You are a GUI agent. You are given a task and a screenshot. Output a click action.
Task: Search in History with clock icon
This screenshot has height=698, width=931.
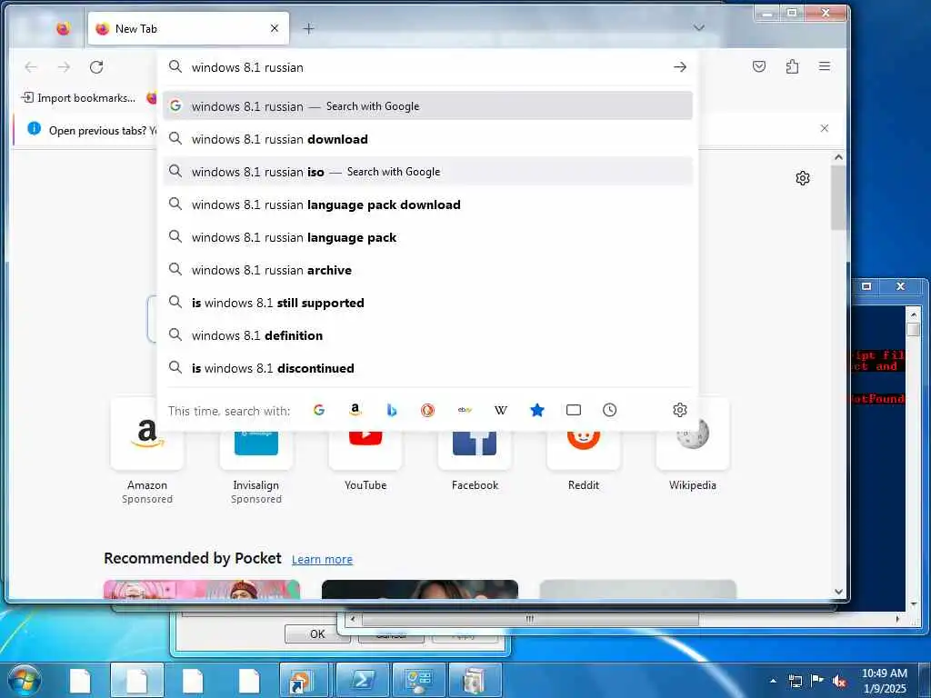click(x=610, y=410)
